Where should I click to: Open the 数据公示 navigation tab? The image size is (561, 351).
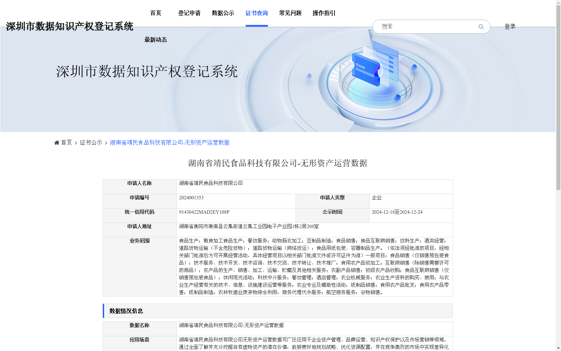coord(223,13)
